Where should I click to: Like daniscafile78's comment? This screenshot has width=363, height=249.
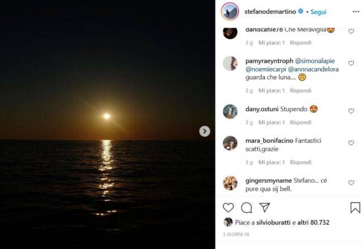(x=351, y=31)
